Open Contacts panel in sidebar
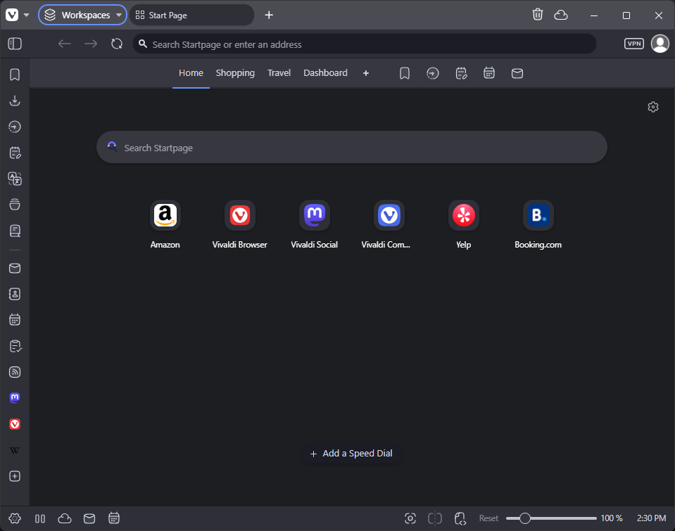 click(15, 294)
